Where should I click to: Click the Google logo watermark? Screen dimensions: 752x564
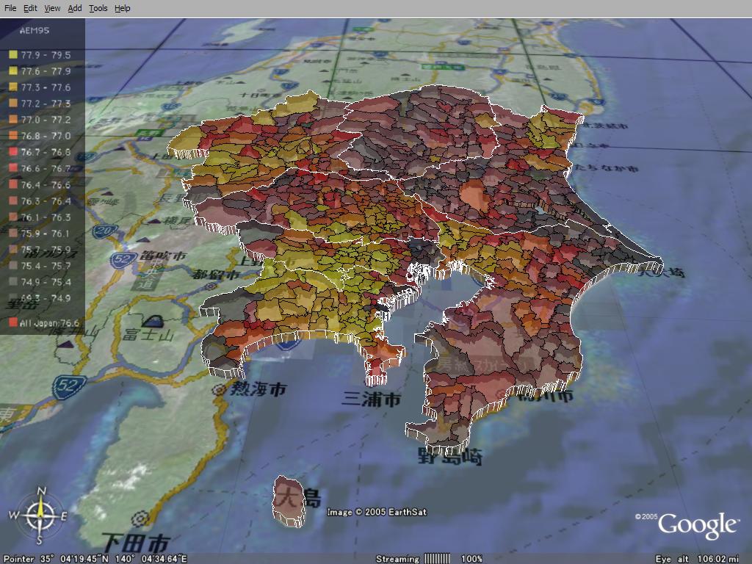click(x=697, y=525)
